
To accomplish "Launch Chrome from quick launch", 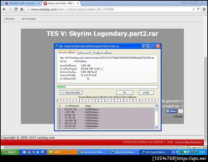I will (29, 152).
